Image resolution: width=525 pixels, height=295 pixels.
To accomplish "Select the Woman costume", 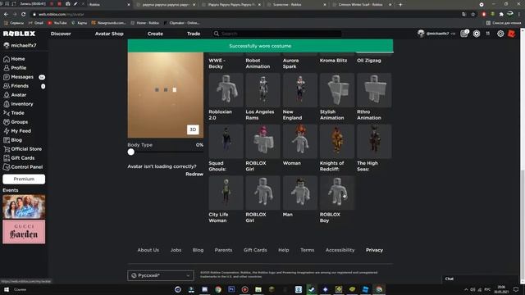I will point(300,142).
